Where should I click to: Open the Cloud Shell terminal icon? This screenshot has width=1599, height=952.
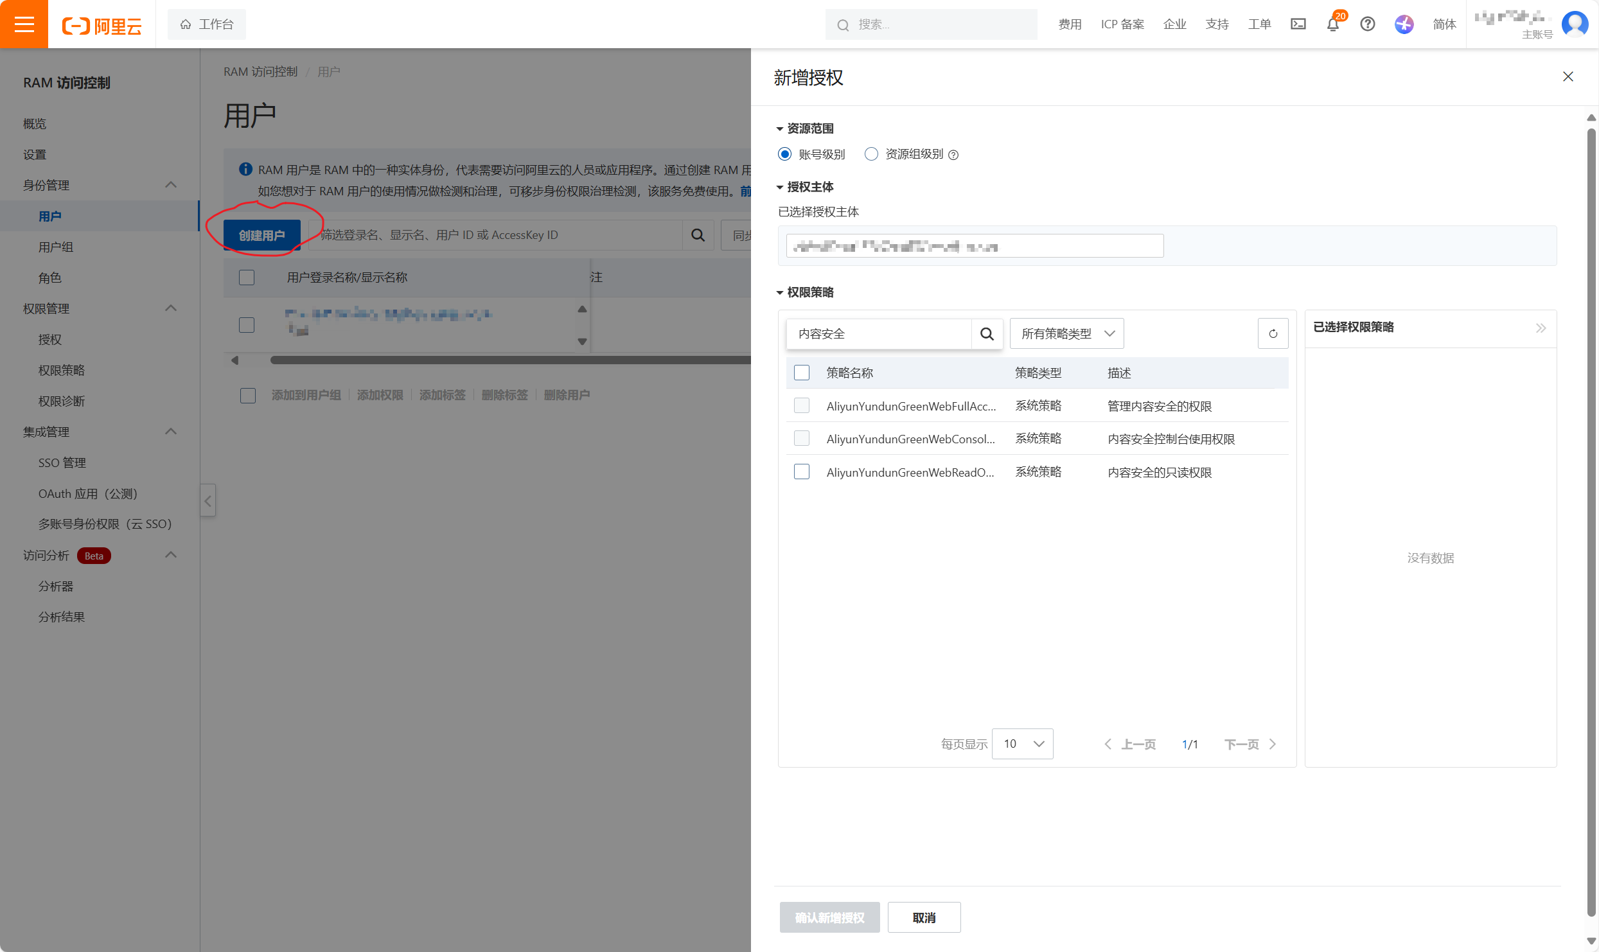click(1298, 24)
